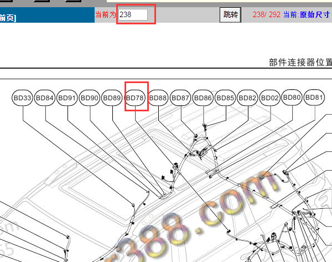Click the BD80 connector bubble
Viewport: 332px width, 262px height.
click(x=292, y=97)
